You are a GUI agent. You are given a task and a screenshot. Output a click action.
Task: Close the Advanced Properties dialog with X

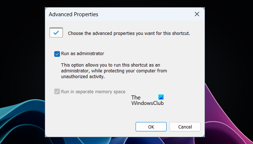(x=197, y=14)
